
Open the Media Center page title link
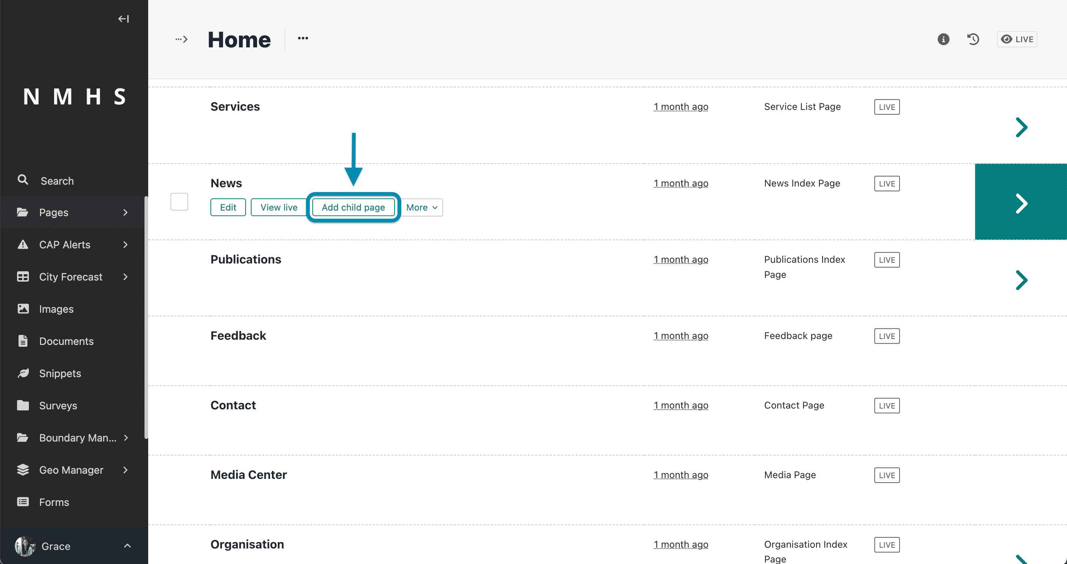click(x=249, y=474)
